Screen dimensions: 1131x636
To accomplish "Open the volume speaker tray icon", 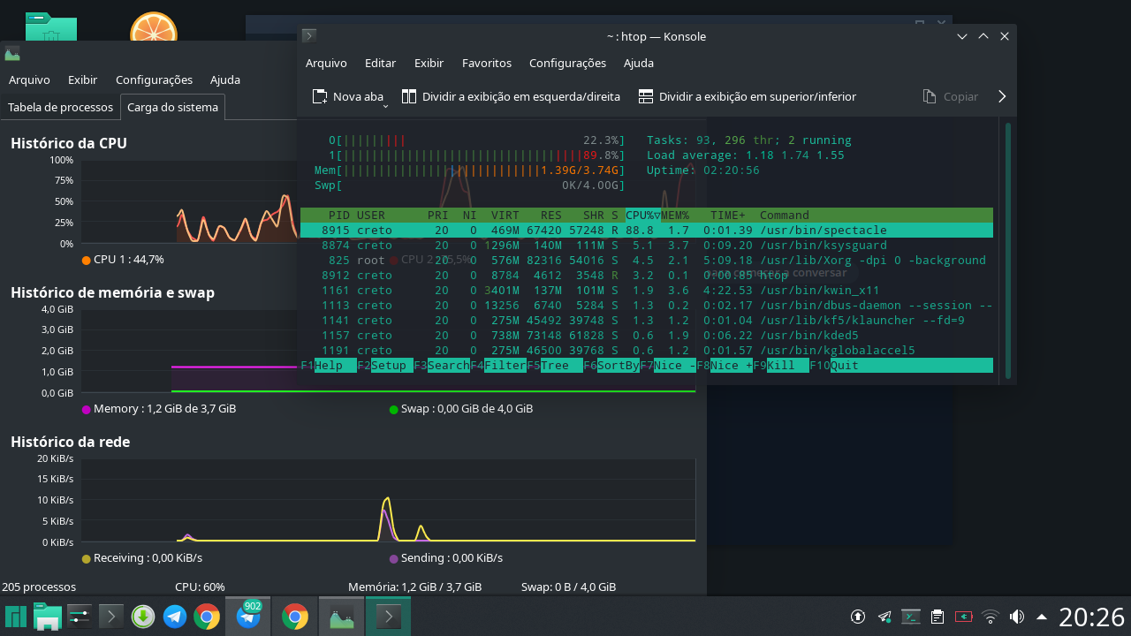I will 1017,617.
